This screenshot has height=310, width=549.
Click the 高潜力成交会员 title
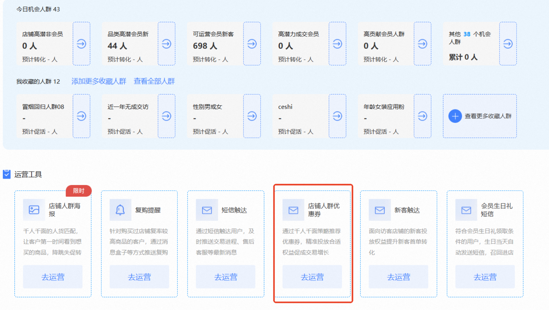click(x=299, y=34)
